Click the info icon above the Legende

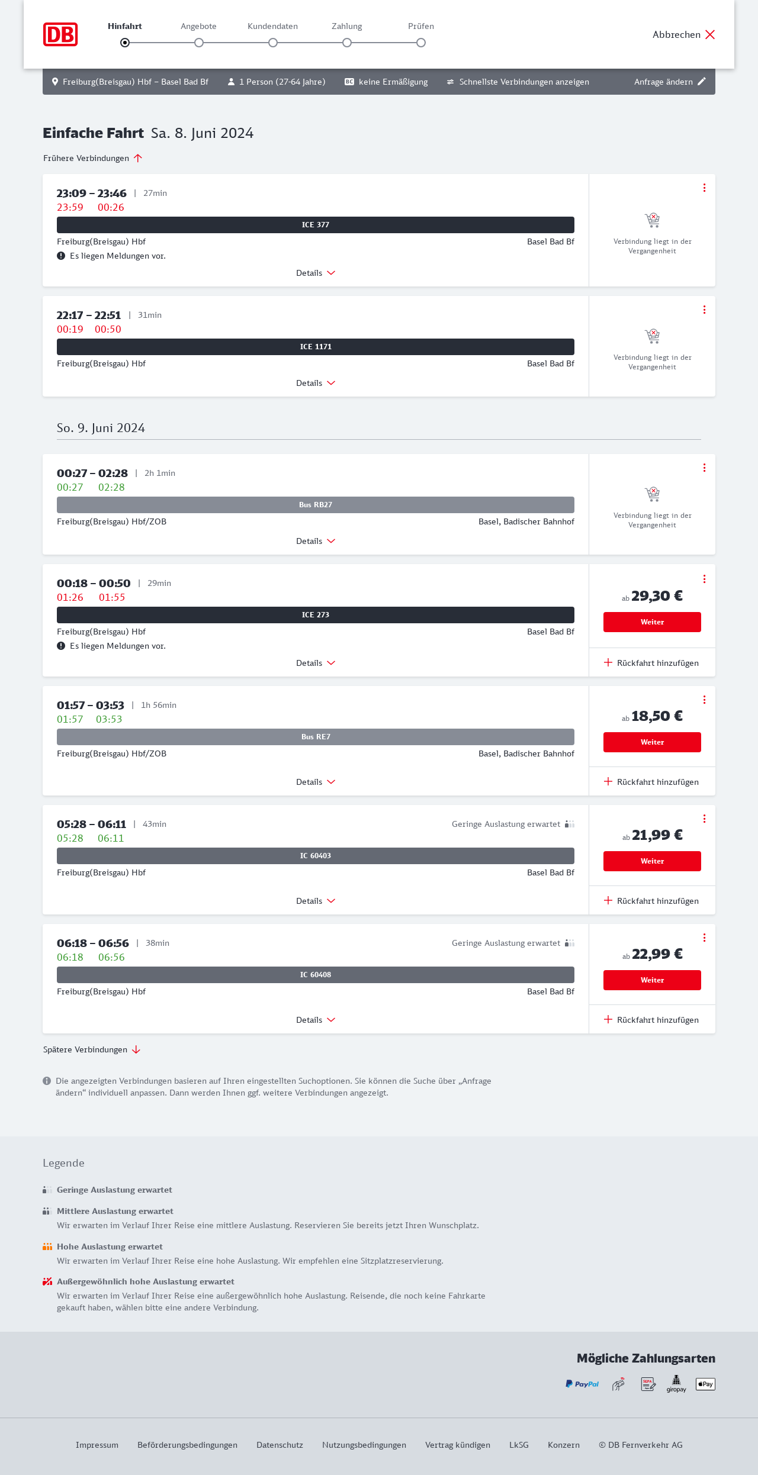[47, 1081]
